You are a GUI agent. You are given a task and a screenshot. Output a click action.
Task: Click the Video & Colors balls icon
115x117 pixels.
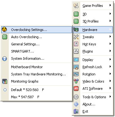tap(76, 81)
